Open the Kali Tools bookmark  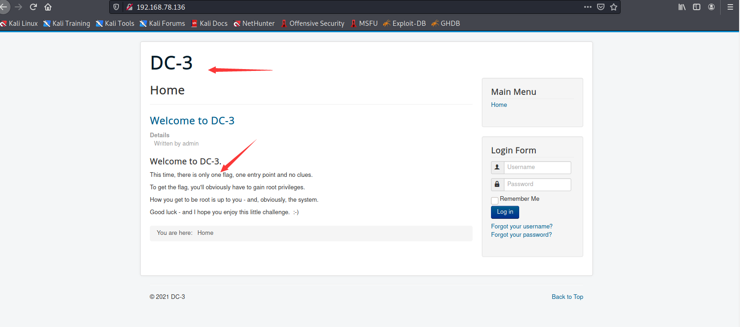coord(115,23)
